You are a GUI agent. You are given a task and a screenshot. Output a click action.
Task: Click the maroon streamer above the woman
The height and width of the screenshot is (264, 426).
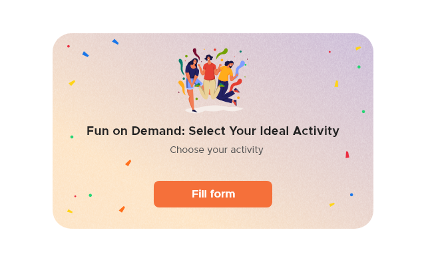pos(196,54)
